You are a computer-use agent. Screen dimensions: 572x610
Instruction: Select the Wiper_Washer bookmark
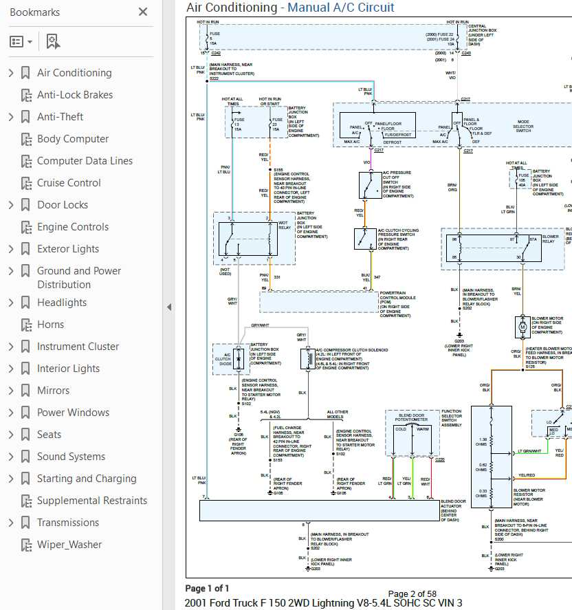click(x=69, y=544)
